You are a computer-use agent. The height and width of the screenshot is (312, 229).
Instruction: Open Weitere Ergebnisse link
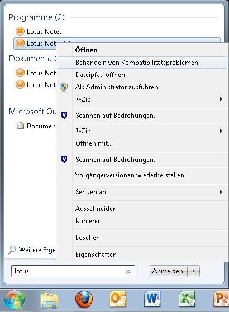[32, 250]
